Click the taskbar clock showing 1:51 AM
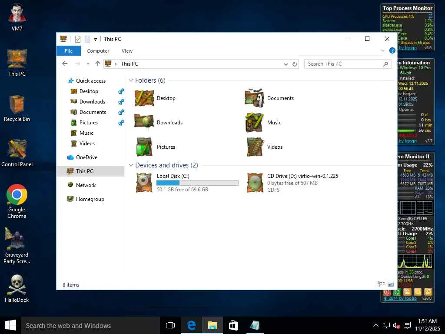Image resolution: width=445 pixels, height=334 pixels. click(428, 324)
